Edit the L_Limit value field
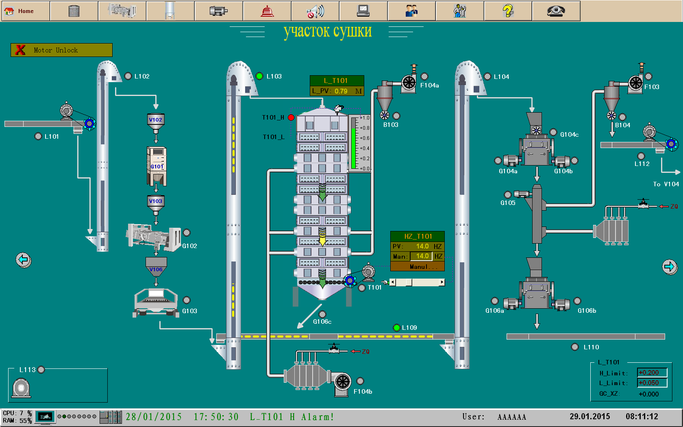Image resolution: width=683 pixels, height=427 pixels. click(652, 383)
